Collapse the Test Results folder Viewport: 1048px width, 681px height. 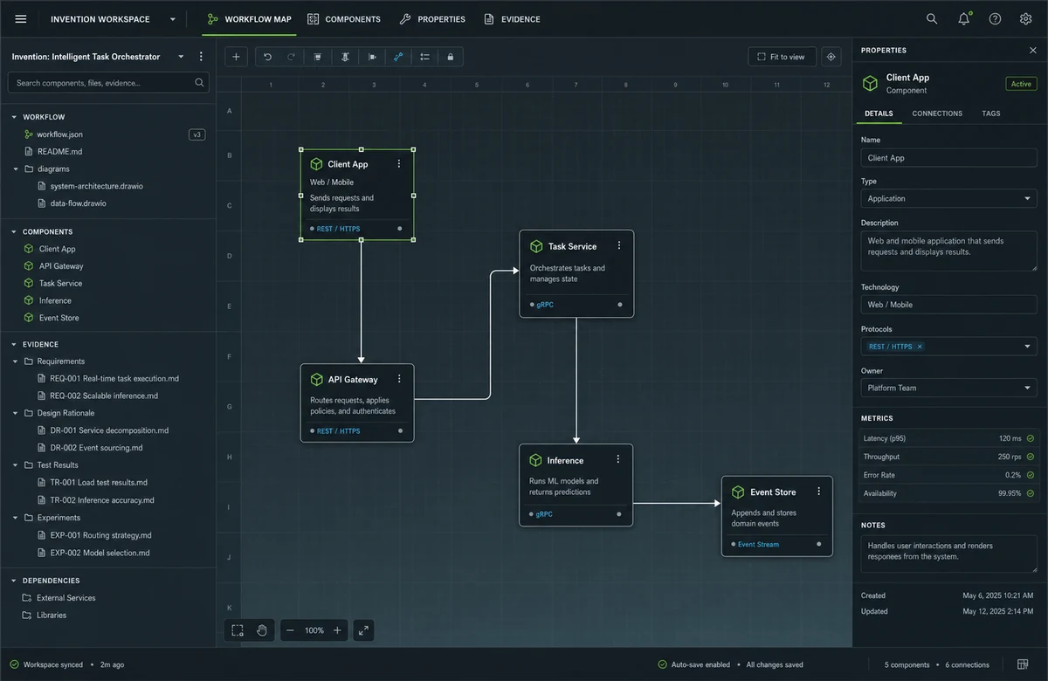[15, 465]
